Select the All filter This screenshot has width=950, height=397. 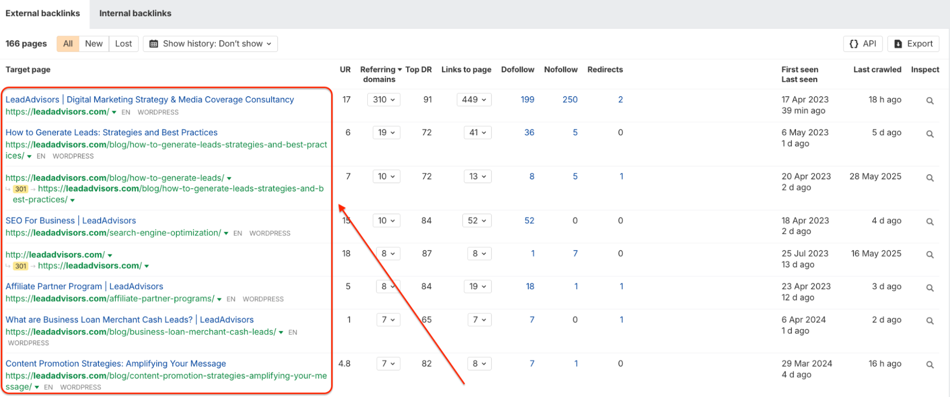[68, 44]
